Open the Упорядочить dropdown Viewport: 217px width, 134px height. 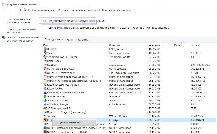[54, 39]
